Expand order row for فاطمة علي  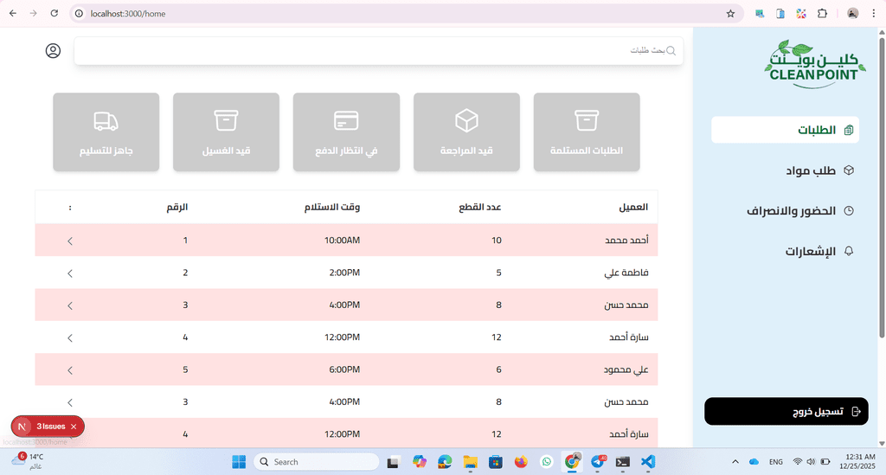[x=70, y=273]
